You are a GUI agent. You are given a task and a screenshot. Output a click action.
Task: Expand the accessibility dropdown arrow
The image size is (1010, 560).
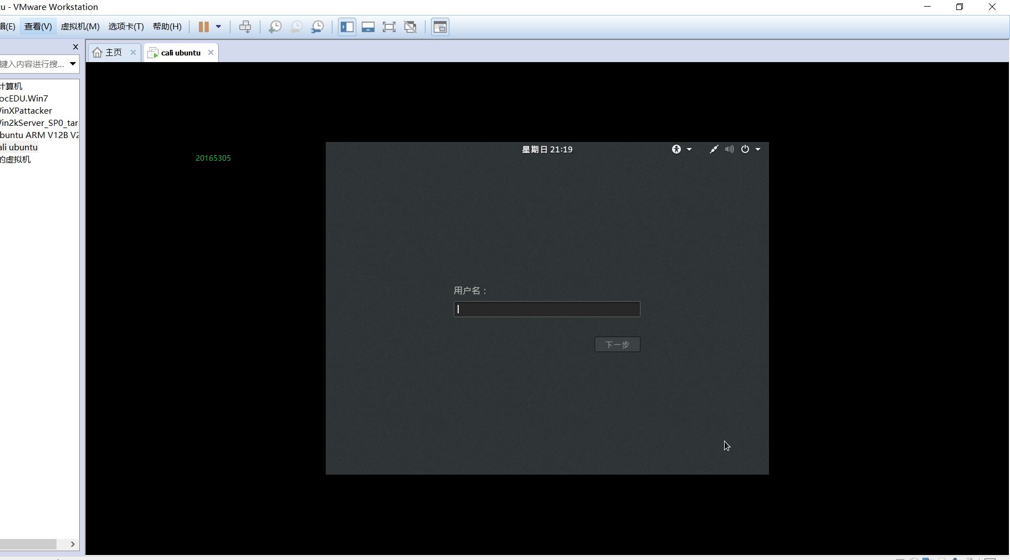pyautogui.click(x=689, y=149)
